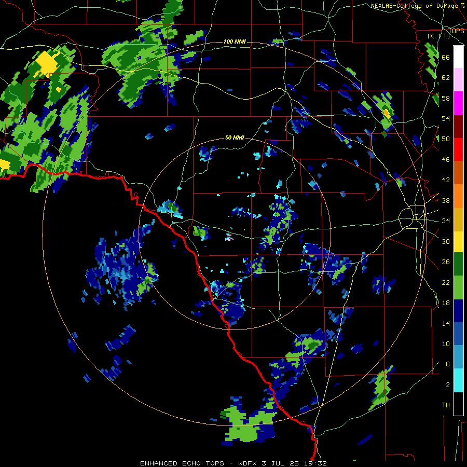Image resolution: width=467 pixels, height=467 pixels.
Task: Click the [K FT] units label
Action: (x=438, y=36)
